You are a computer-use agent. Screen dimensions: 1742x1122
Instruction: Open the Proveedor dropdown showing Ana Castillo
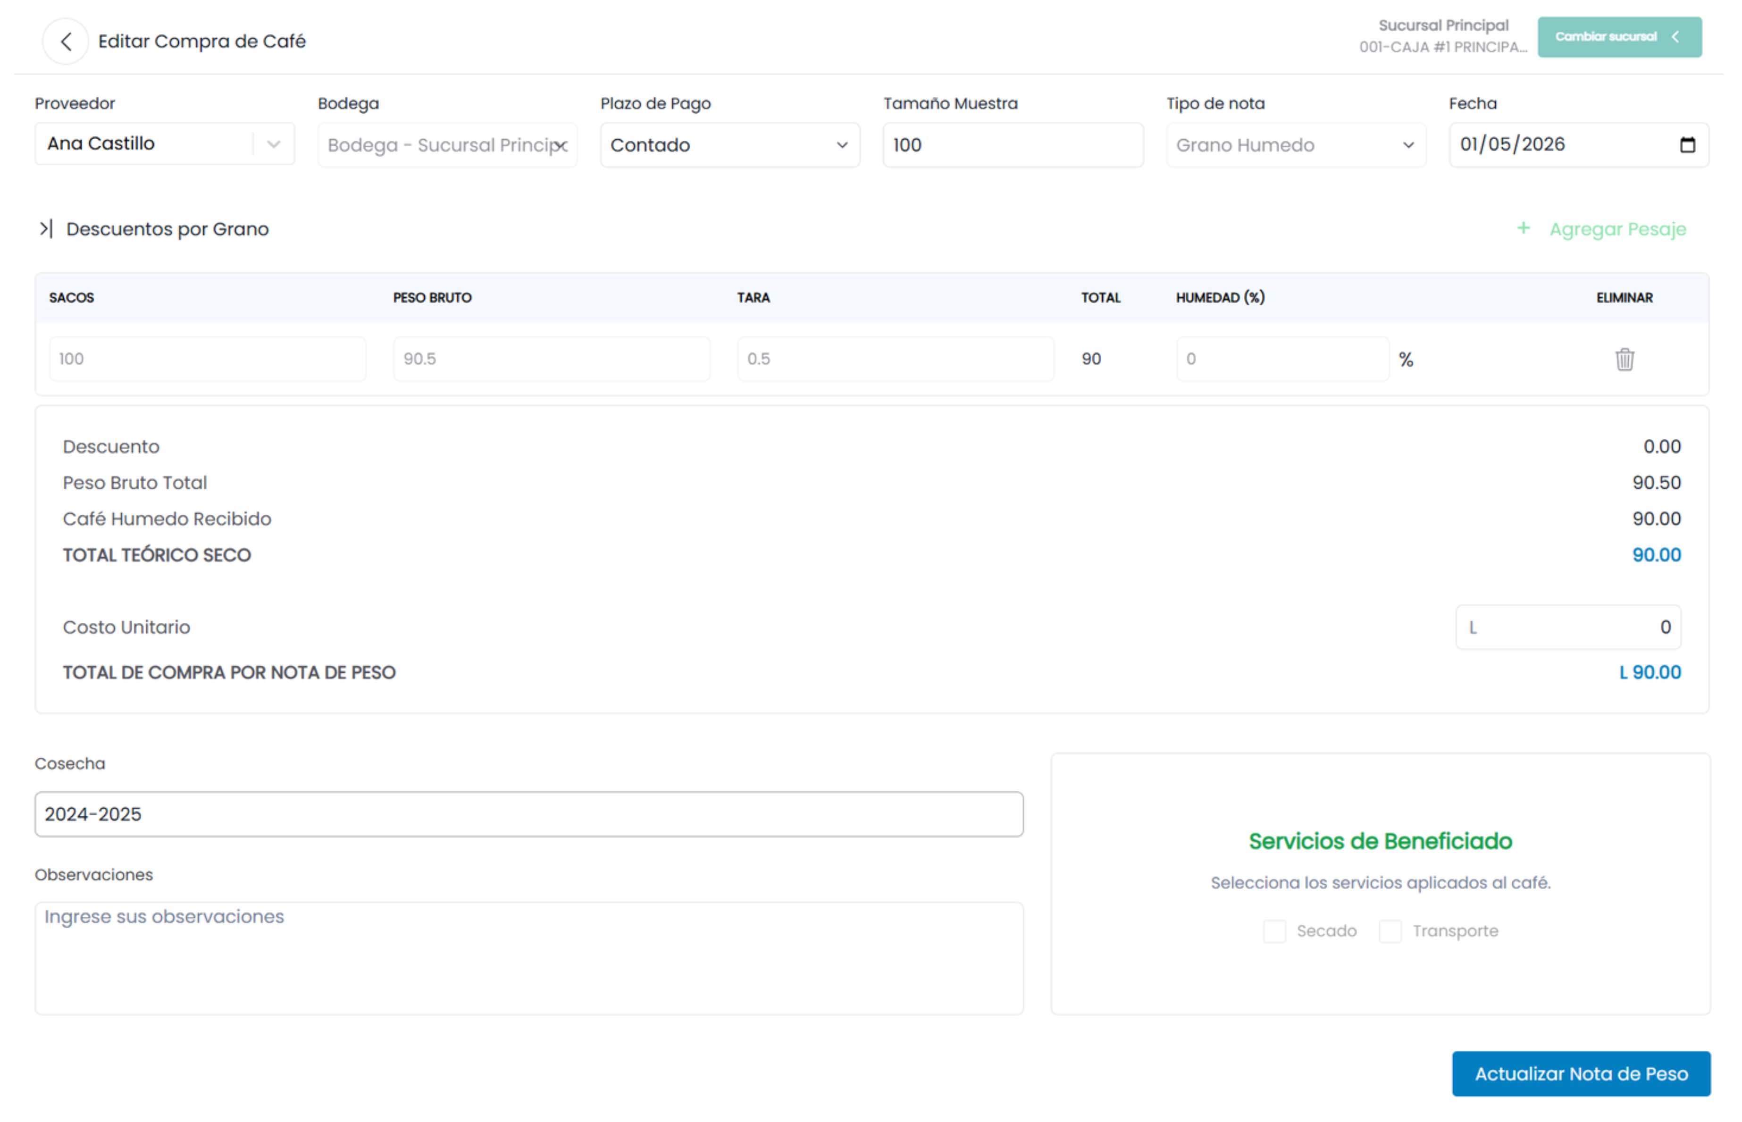[x=165, y=143]
